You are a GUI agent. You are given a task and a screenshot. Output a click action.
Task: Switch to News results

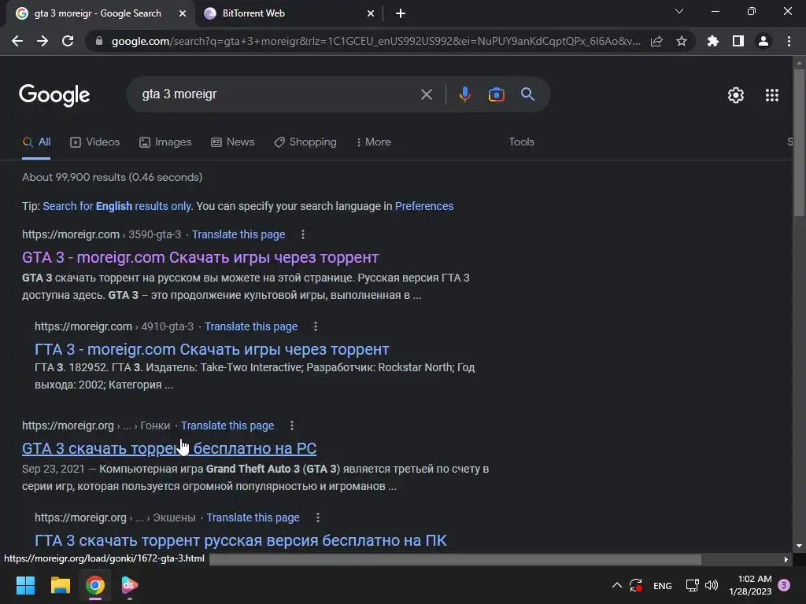pos(232,142)
